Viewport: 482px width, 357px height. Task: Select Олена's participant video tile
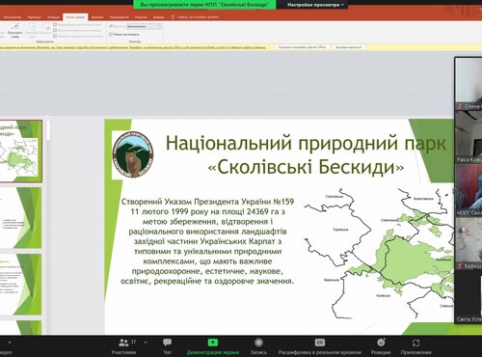[x=469, y=84]
